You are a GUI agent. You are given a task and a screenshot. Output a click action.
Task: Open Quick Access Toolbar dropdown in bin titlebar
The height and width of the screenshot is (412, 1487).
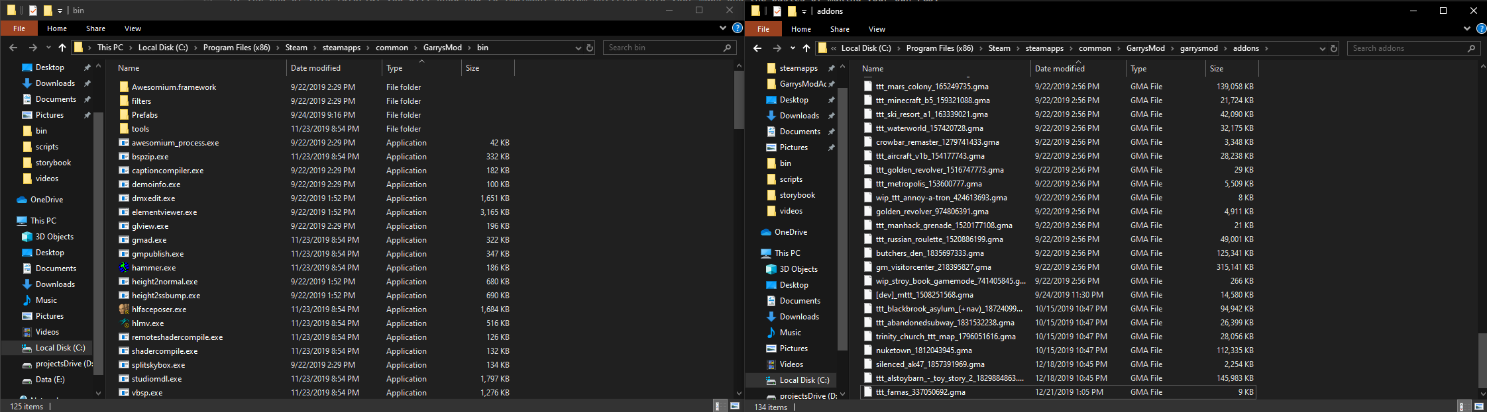pos(60,11)
